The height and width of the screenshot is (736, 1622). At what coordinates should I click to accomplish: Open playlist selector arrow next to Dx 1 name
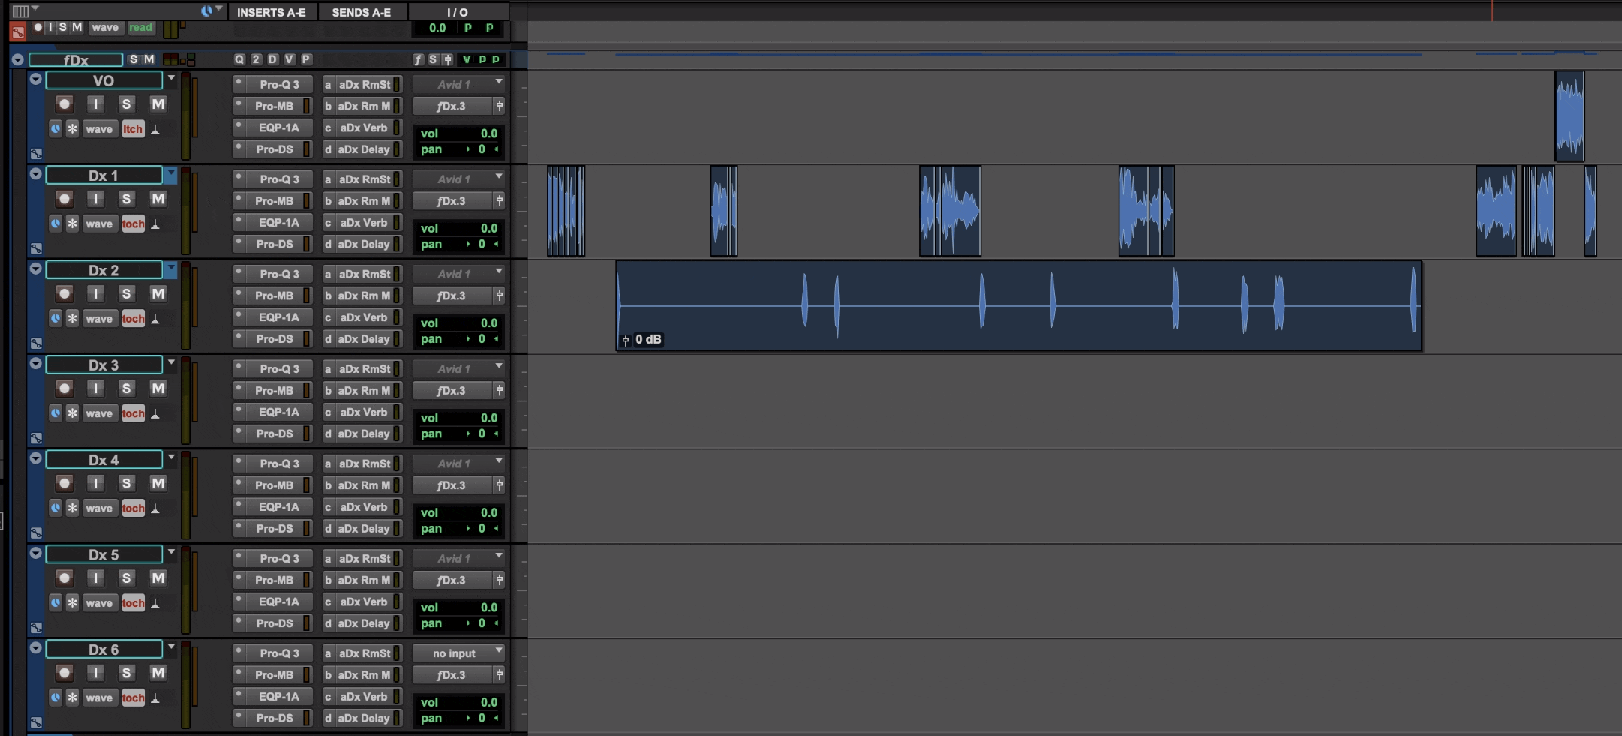[171, 174]
